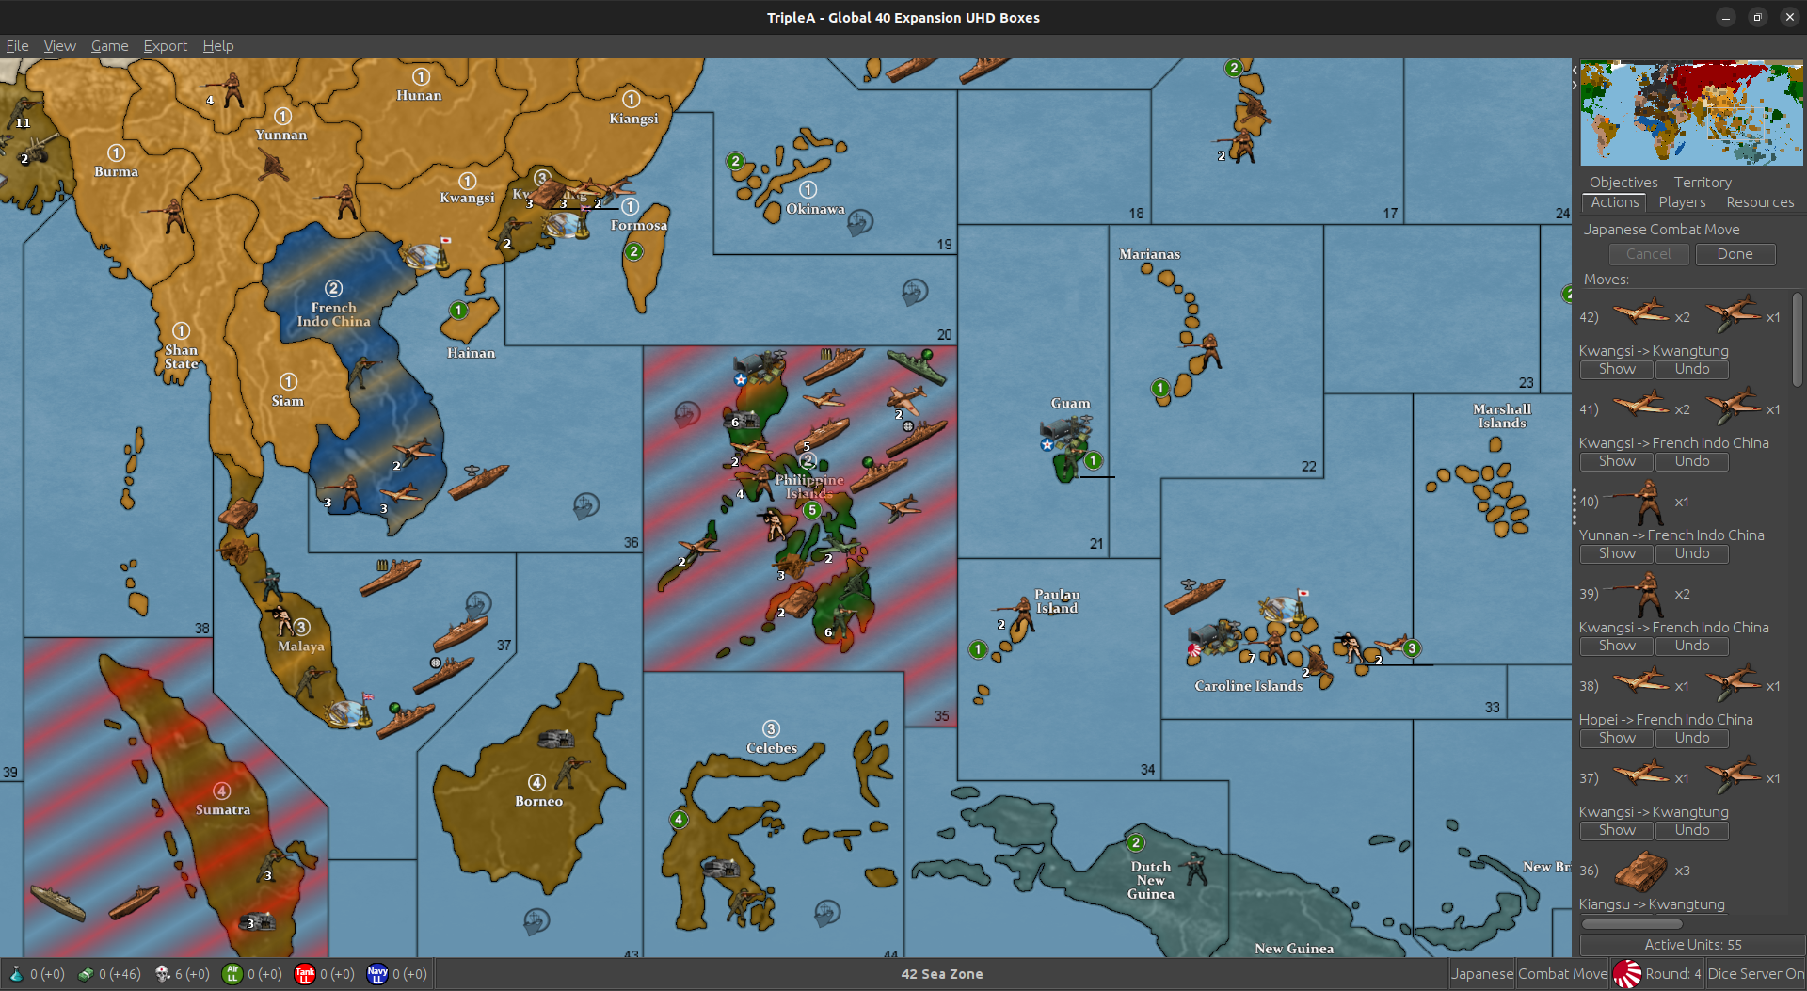Show move 40 Yunnan to French Indo China
Screen dimensions: 1807x991
(x=1617, y=553)
